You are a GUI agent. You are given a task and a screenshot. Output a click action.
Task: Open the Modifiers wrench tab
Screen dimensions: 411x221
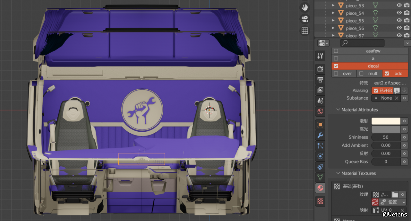pos(320,135)
